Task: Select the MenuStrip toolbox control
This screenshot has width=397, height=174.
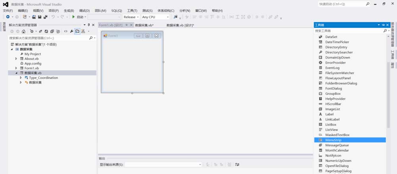Action: 350,140
